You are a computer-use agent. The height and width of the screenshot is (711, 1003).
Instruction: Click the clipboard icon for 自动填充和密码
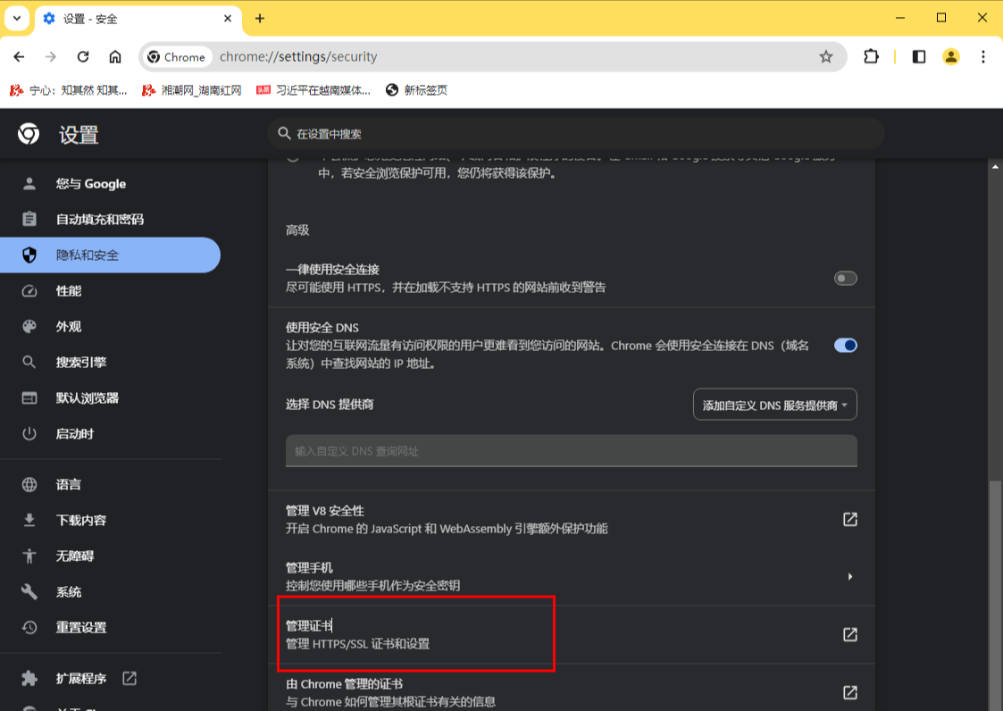point(29,220)
